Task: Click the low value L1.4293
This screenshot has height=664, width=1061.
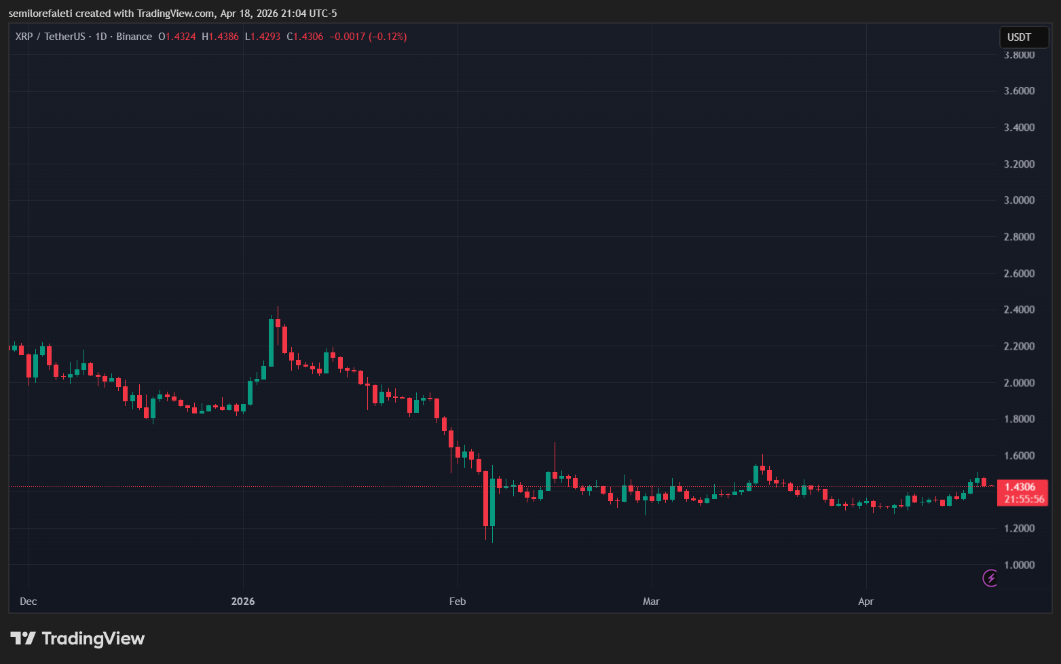Action: tap(262, 36)
